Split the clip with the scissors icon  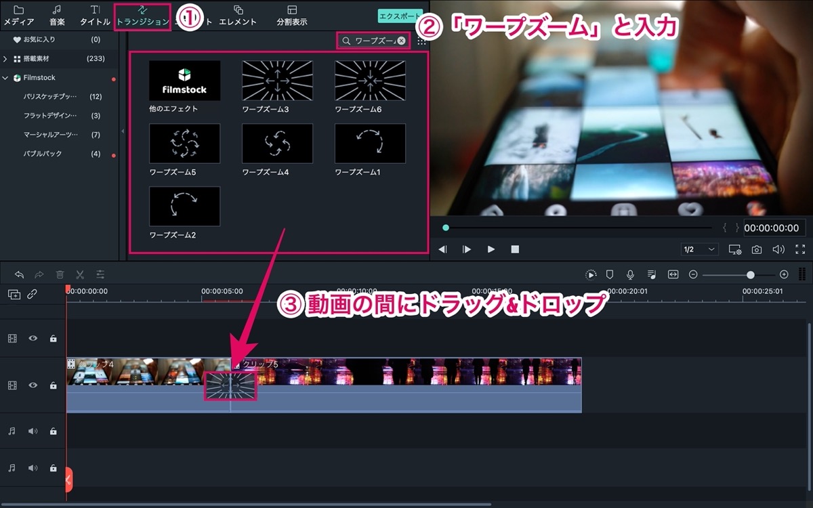click(80, 274)
